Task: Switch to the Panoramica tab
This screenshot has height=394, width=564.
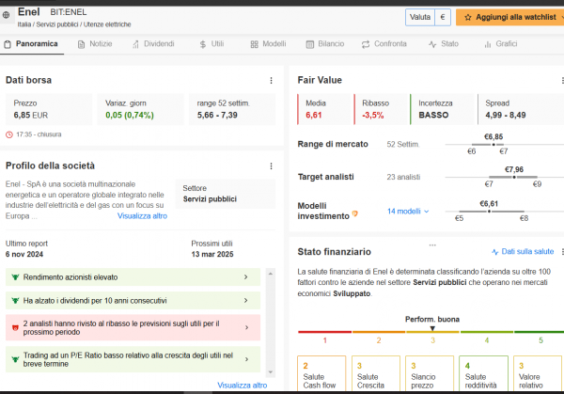Action: click(31, 44)
